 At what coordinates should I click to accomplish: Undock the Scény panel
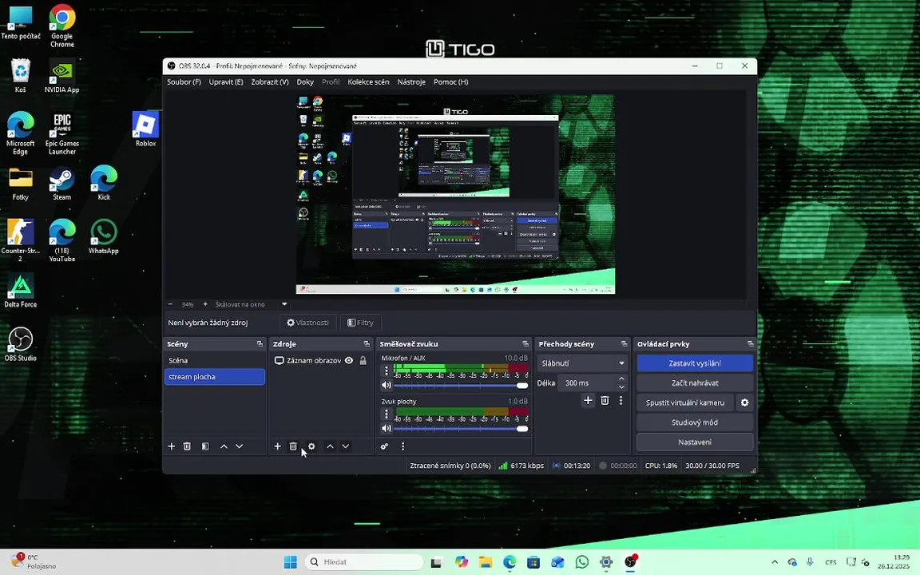click(260, 344)
